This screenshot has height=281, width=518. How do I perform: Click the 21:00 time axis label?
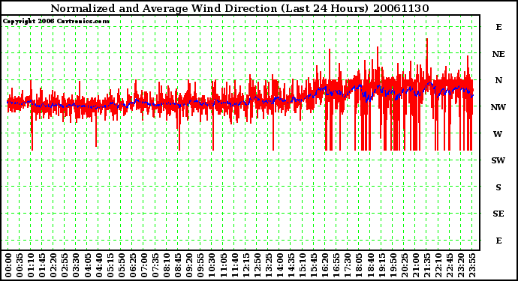[416, 265]
